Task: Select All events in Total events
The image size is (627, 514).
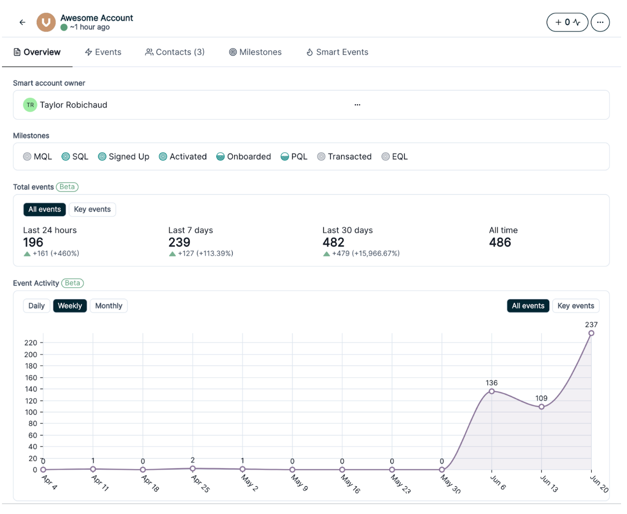Action: tap(45, 210)
